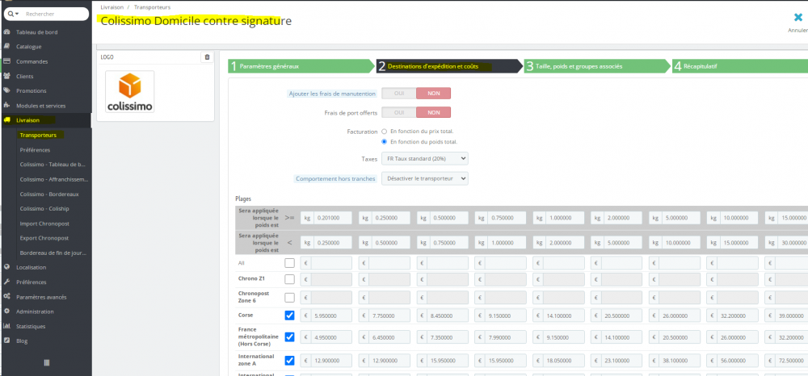
Task: Open the Comportement hors tranches dropdown
Action: point(425,178)
